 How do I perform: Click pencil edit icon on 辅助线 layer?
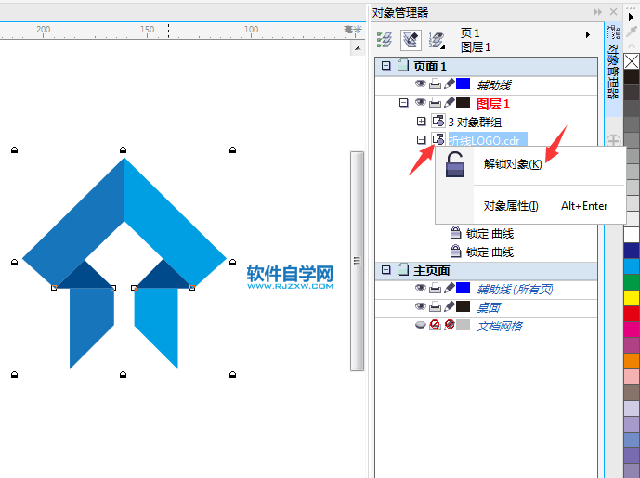(x=449, y=84)
